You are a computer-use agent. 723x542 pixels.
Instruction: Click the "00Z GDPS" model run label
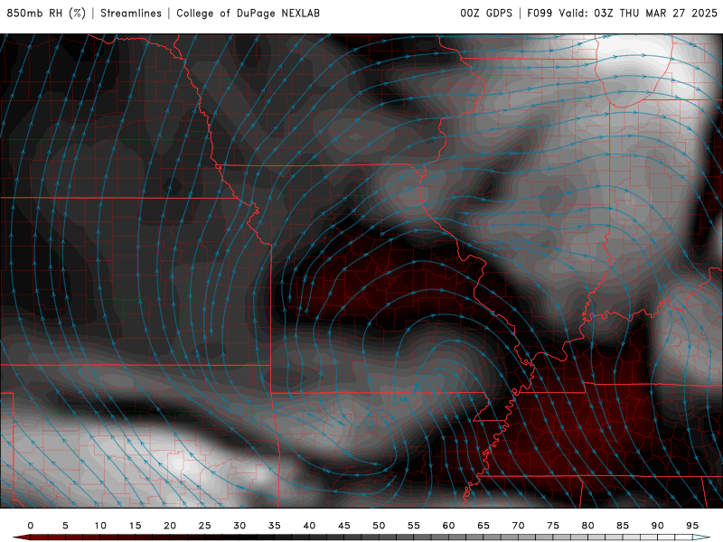point(486,14)
